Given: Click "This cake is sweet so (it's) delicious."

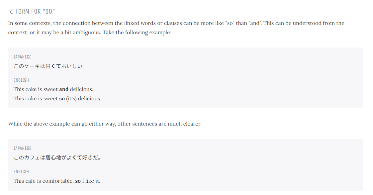Looking at the screenshot, I should click(x=57, y=98).
